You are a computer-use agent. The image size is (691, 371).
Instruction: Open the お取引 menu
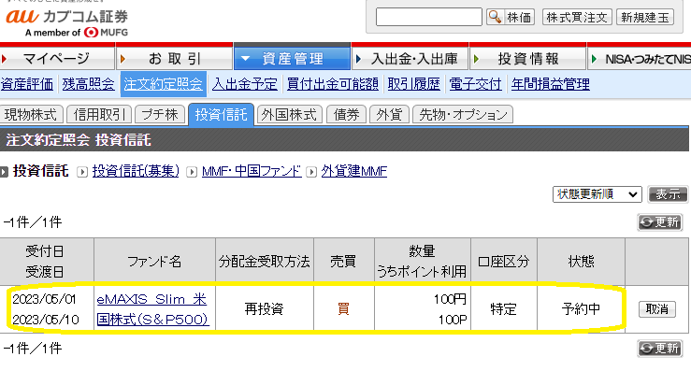(x=175, y=57)
